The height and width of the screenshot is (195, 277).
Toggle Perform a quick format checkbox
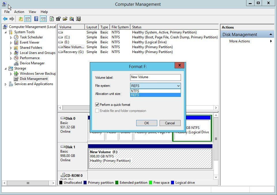[97, 104]
